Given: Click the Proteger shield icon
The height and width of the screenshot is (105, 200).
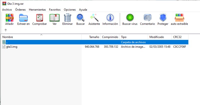Looking at the screenshot, I should point(163,17).
